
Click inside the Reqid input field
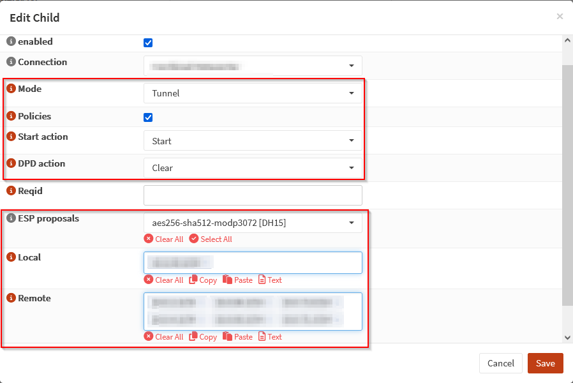pos(253,195)
